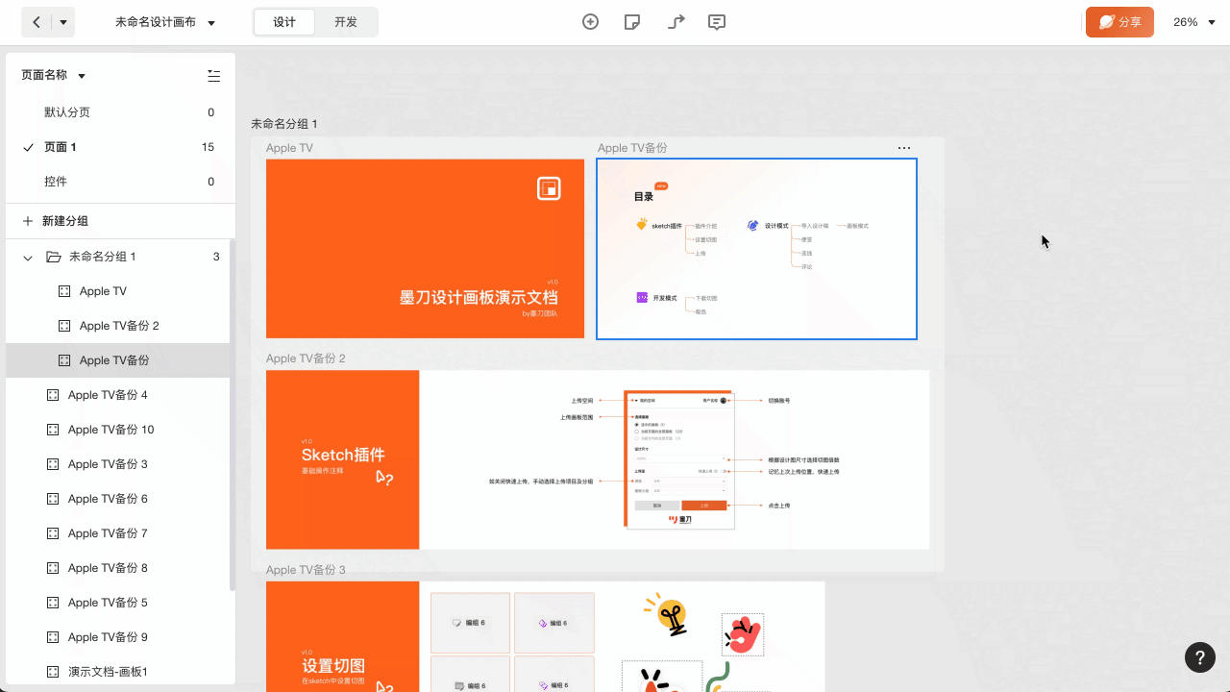The height and width of the screenshot is (692, 1230).
Task: Click artboard icon beside Apple TV备份 10
Action: 53,430
